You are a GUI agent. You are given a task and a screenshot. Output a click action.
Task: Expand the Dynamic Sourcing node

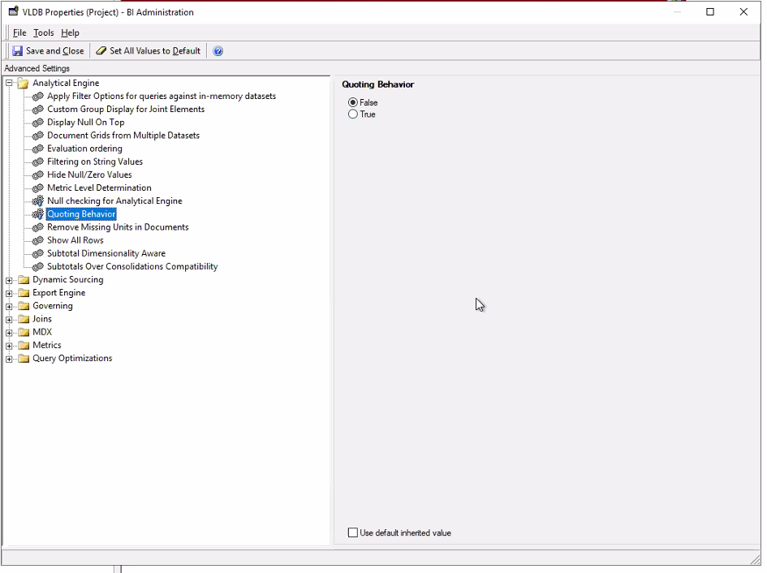point(8,279)
